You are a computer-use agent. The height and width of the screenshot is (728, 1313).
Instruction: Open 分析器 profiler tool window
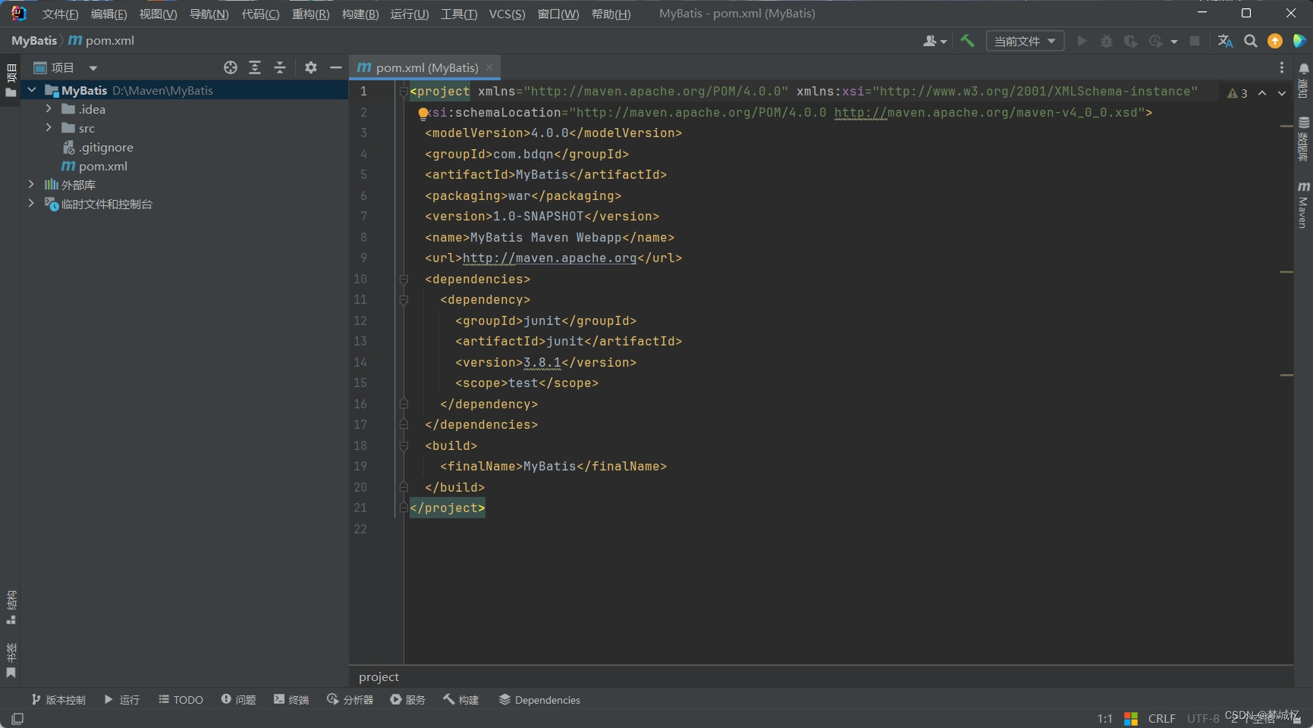350,699
